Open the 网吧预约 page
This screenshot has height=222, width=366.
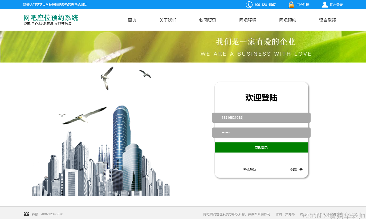click(288, 20)
